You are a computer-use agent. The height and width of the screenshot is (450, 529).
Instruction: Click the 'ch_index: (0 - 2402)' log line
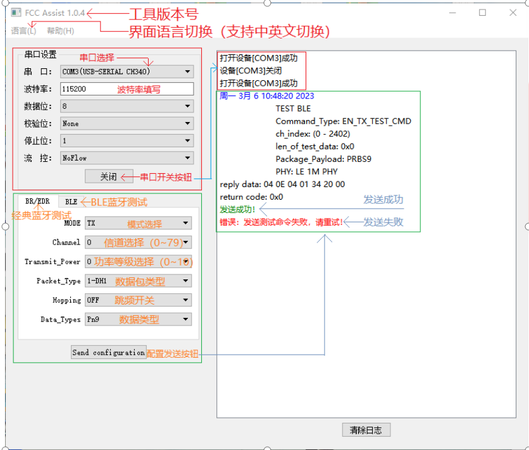click(313, 134)
